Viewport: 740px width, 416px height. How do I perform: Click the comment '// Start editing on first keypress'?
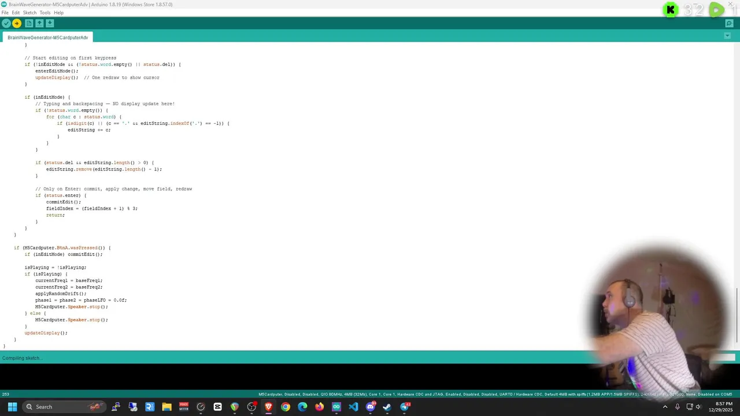tap(71, 58)
